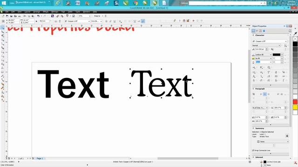
Task: Collapse the Character section
Action: point(253,35)
